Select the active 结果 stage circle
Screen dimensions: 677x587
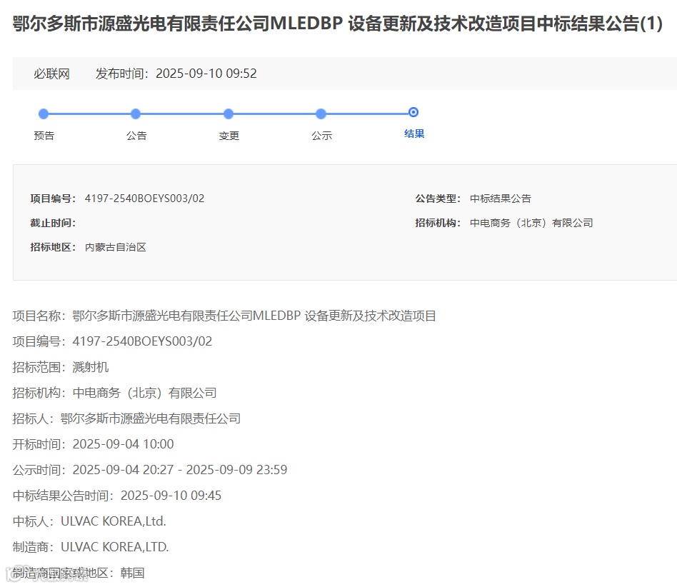point(413,112)
